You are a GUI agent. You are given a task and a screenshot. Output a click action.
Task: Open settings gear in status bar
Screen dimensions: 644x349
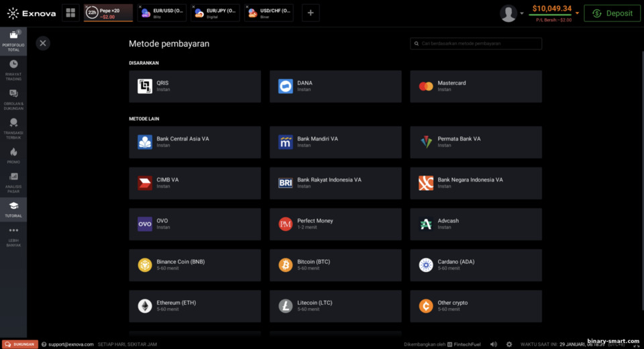point(509,344)
